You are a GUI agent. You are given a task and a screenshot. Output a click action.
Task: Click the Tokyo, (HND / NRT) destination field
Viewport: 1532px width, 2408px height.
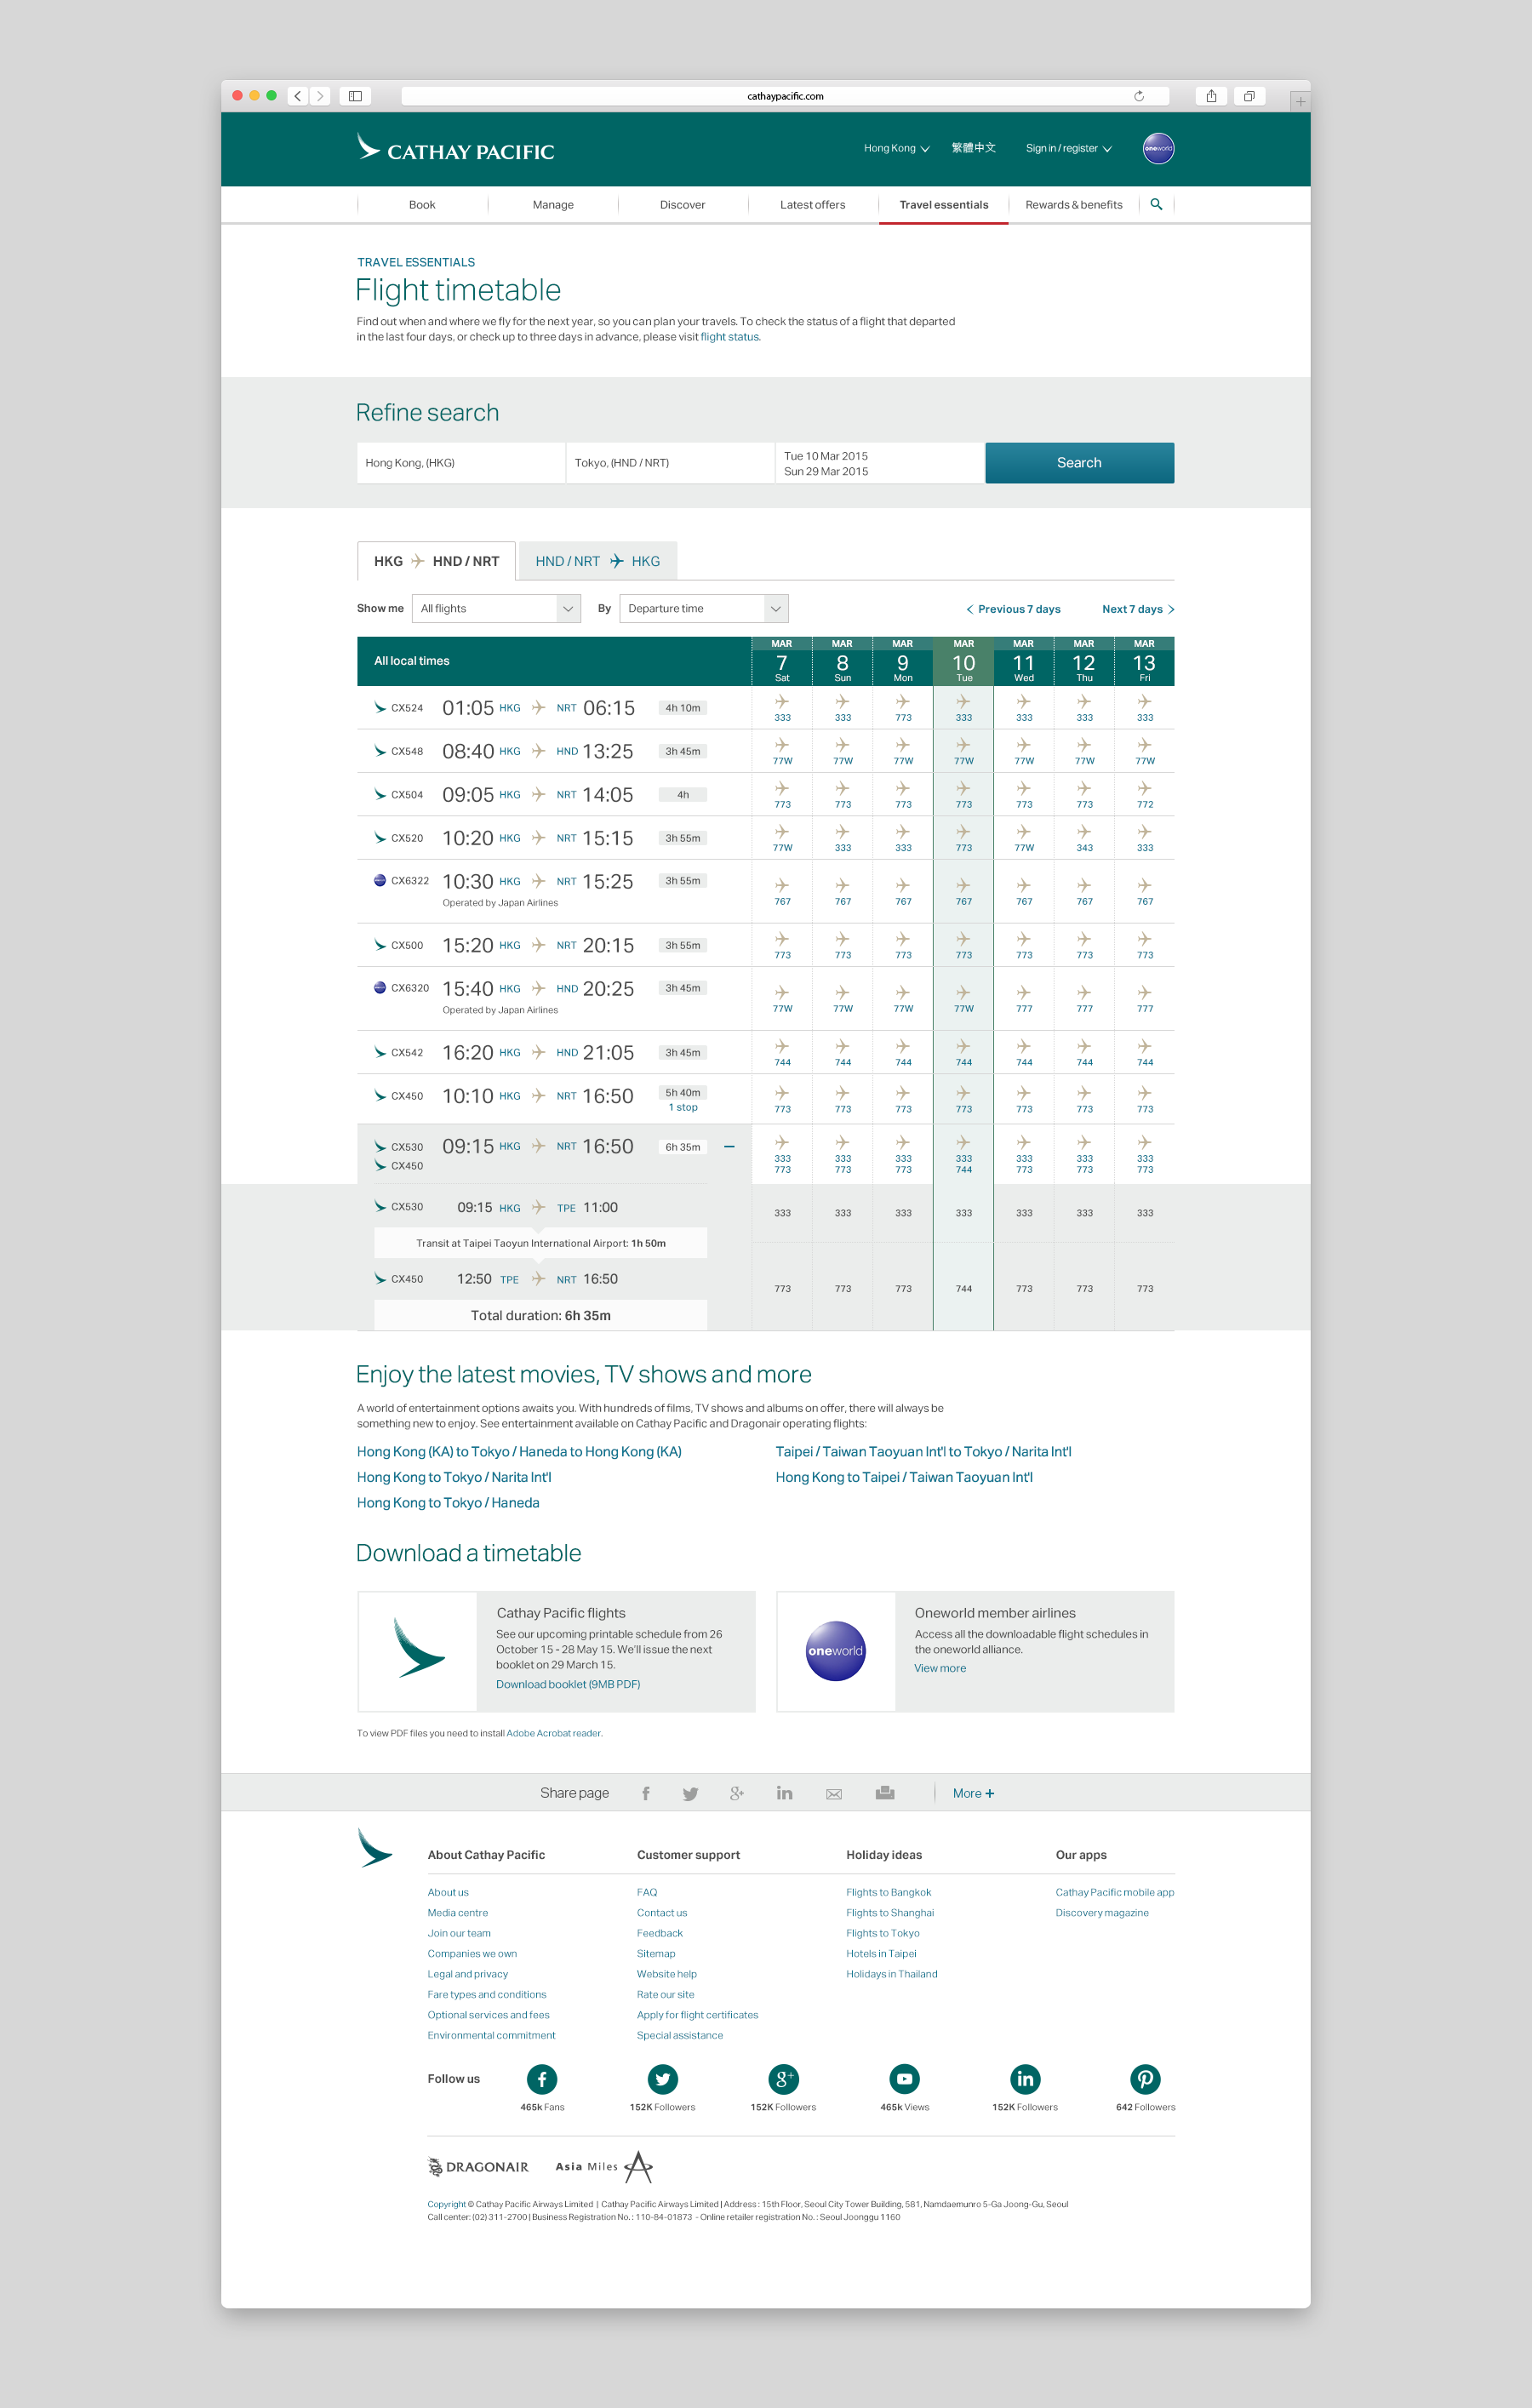tap(670, 463)
